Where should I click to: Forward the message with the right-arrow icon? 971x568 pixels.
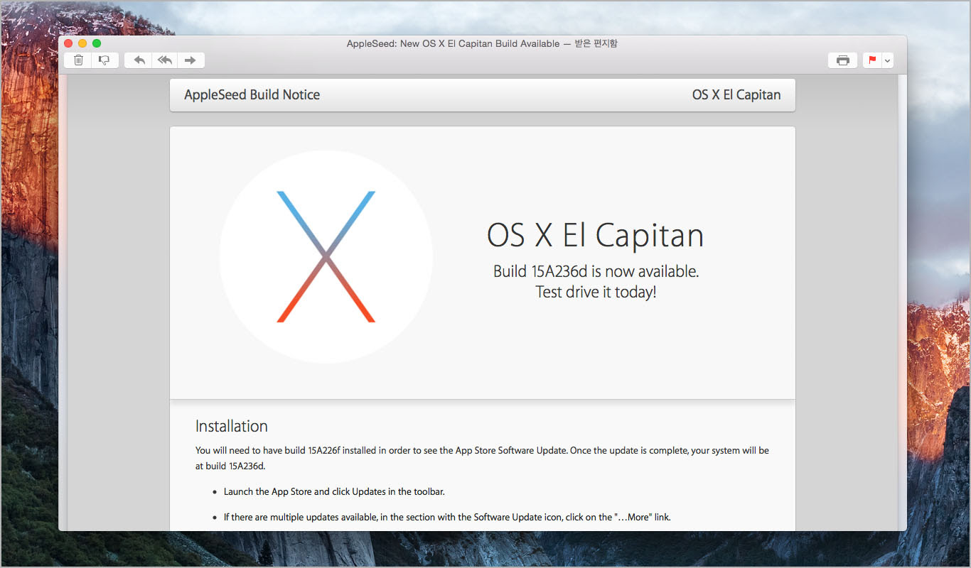click(x=191, y=60)
